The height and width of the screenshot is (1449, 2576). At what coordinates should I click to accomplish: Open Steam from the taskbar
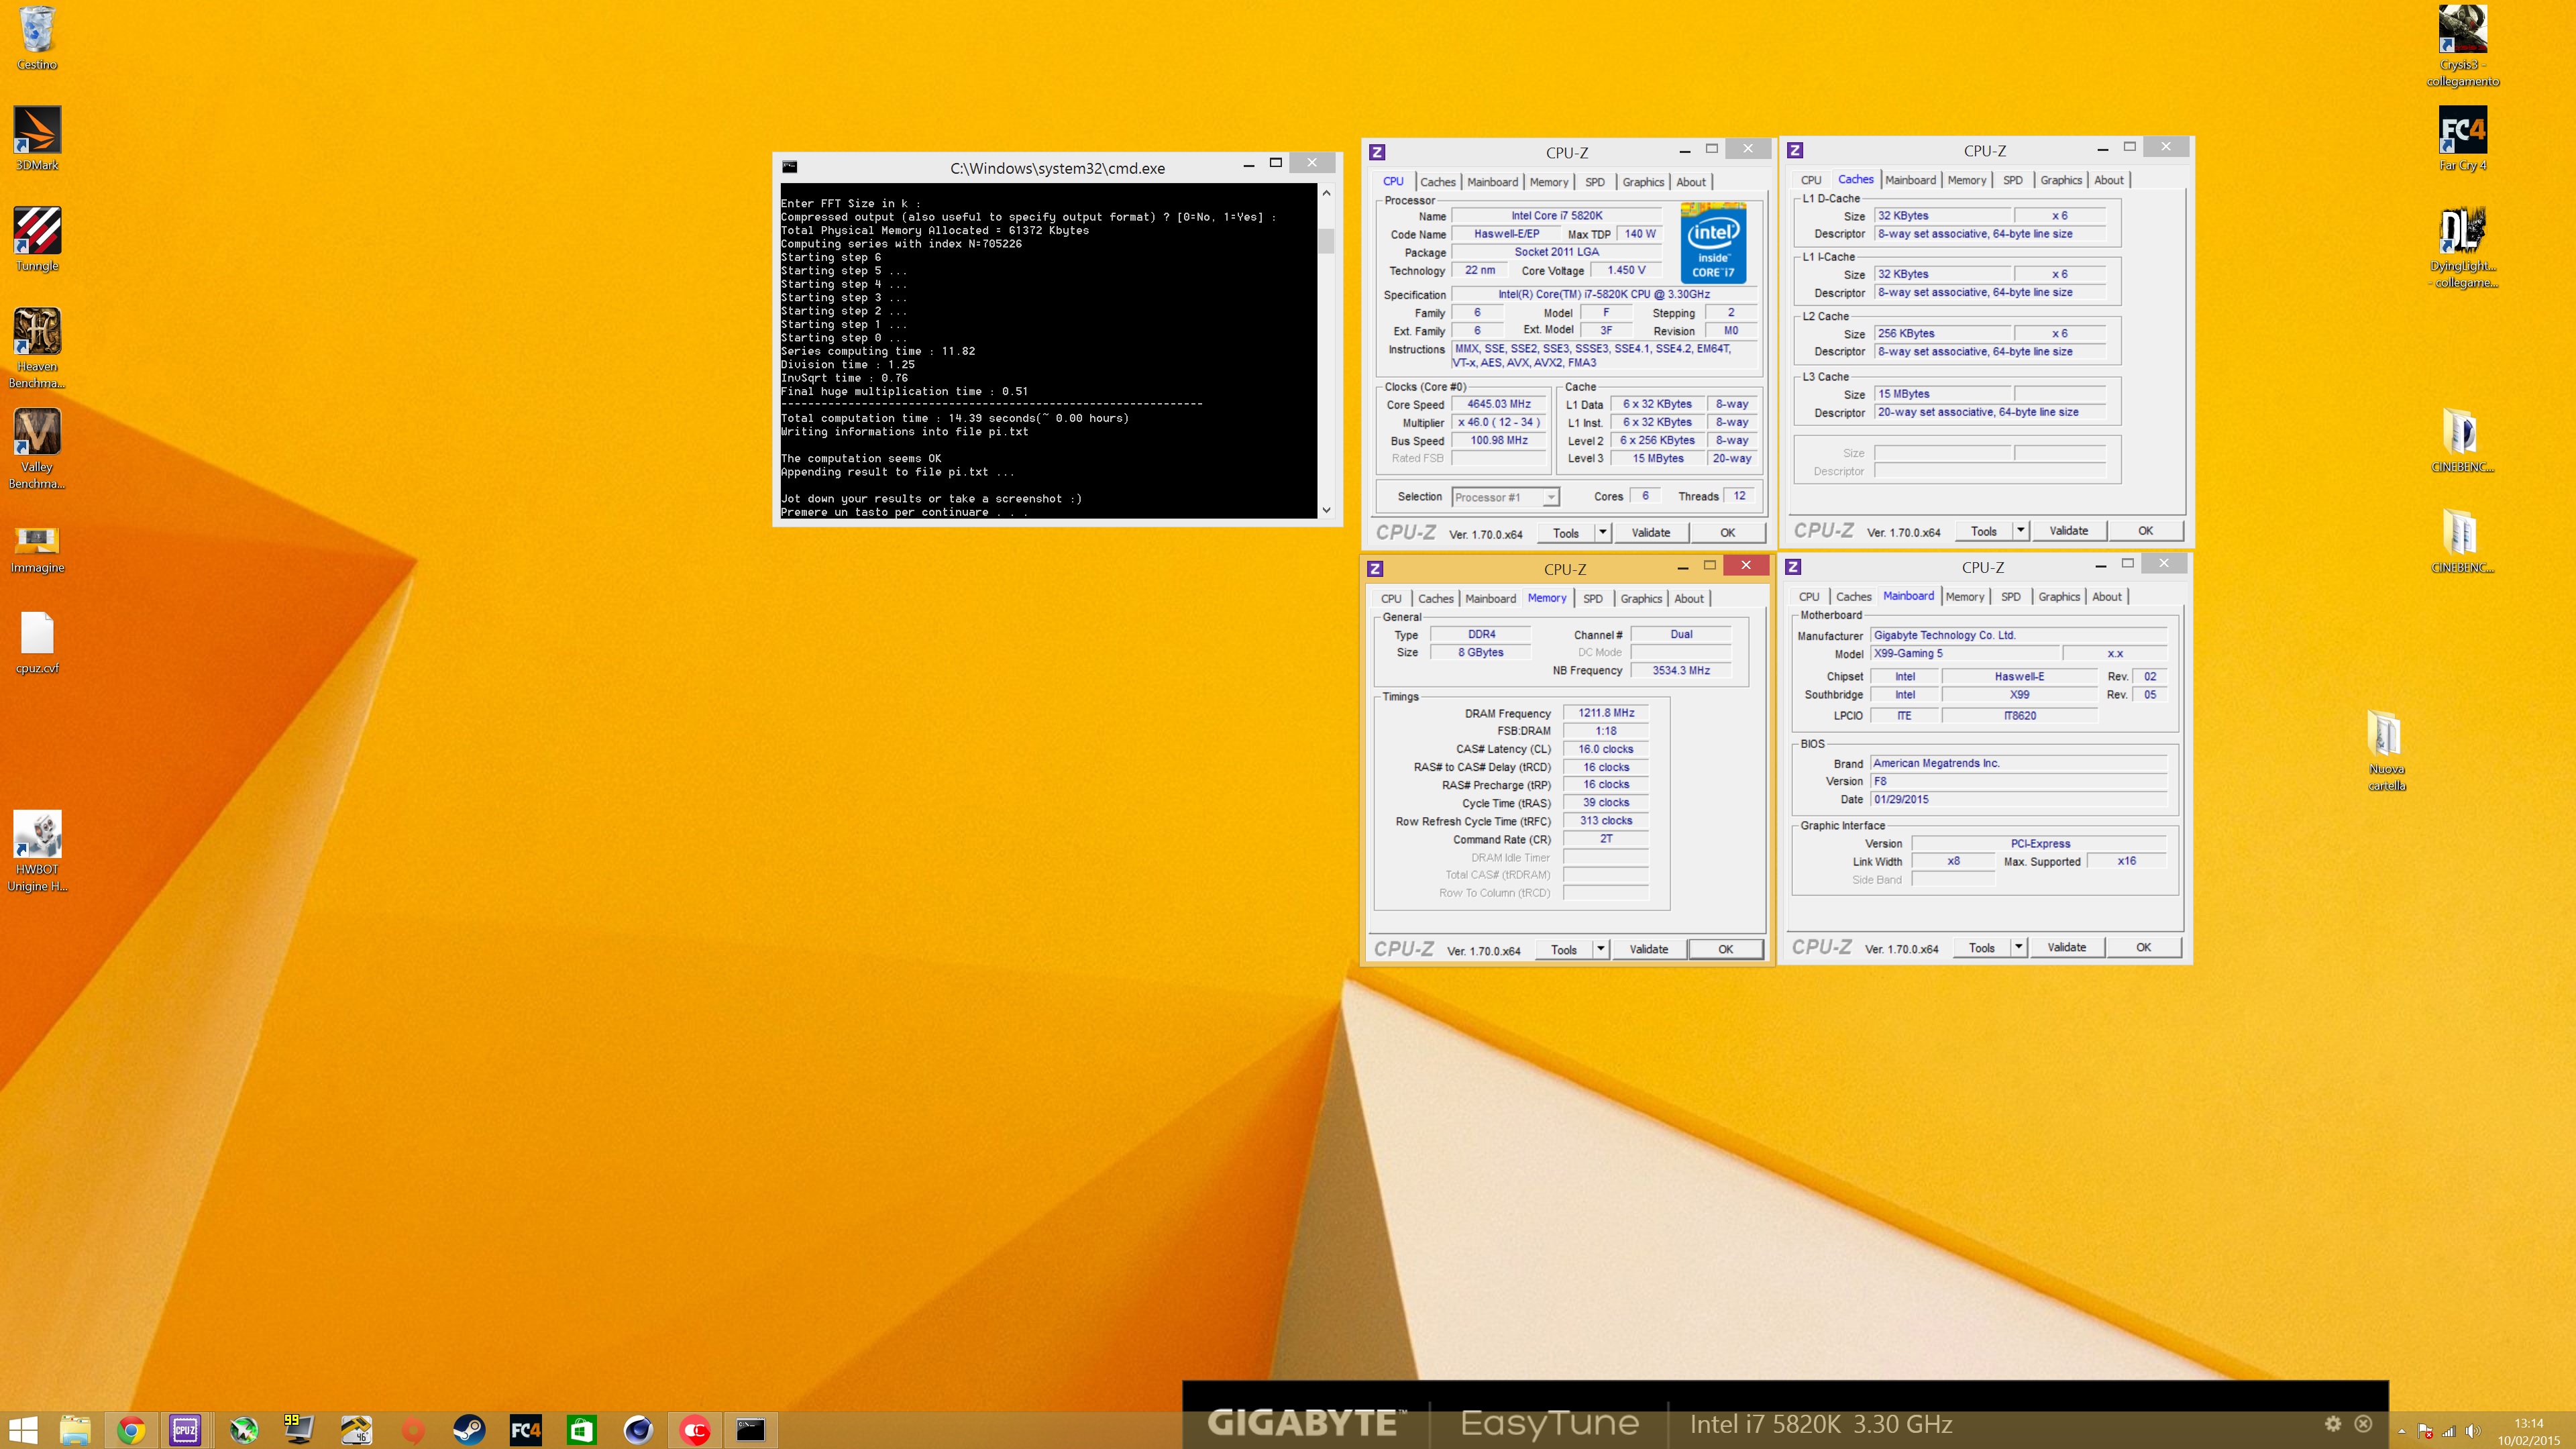[x=469, y=1430]
